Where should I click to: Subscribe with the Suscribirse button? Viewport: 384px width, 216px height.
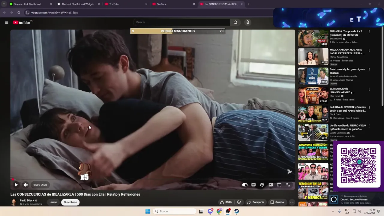[70, 202]
